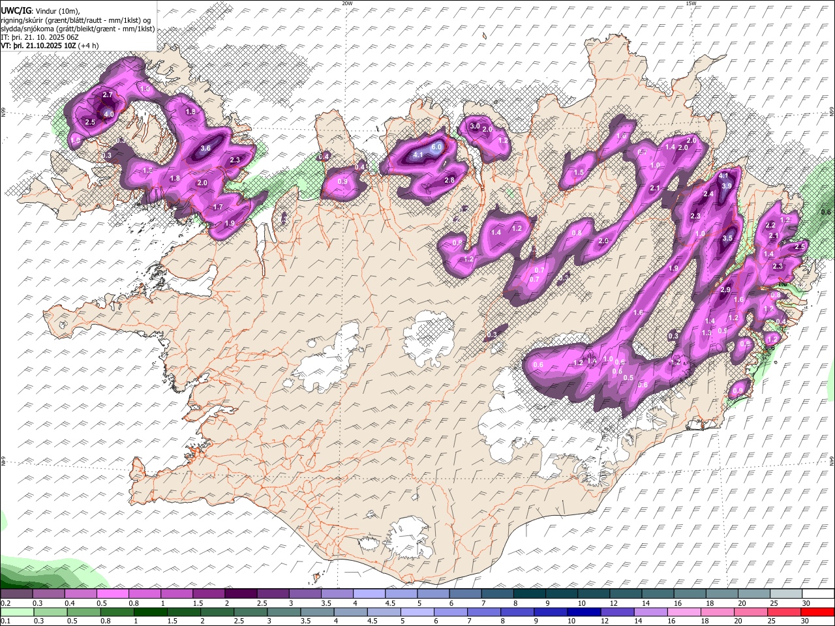This screenshot has height=626, width=835.
Task: Click the '2.7' precipitation value
Action: click(108, 95)
